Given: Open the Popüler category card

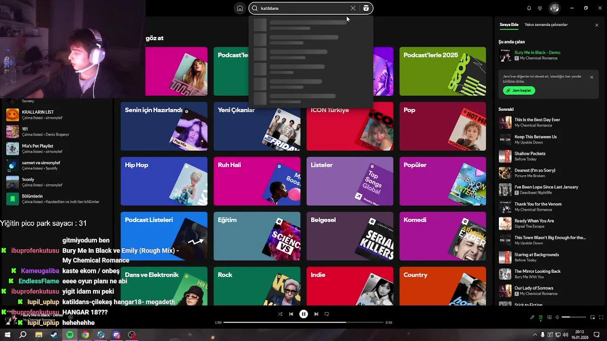Looking at the screenshot, I should pyautogui.click(x=442, y=181).
